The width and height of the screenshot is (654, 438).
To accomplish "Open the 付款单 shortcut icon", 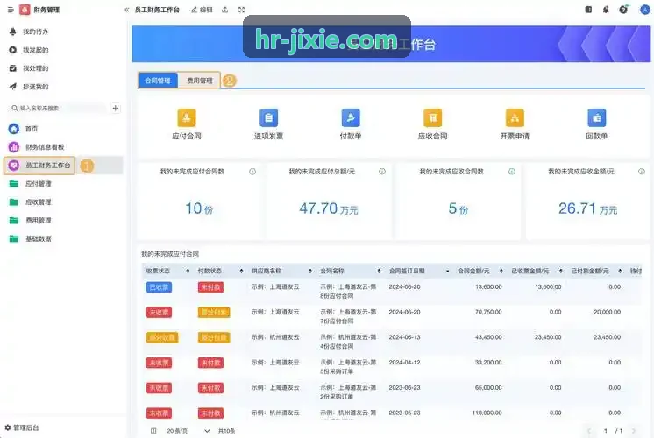I will [351, 117].
